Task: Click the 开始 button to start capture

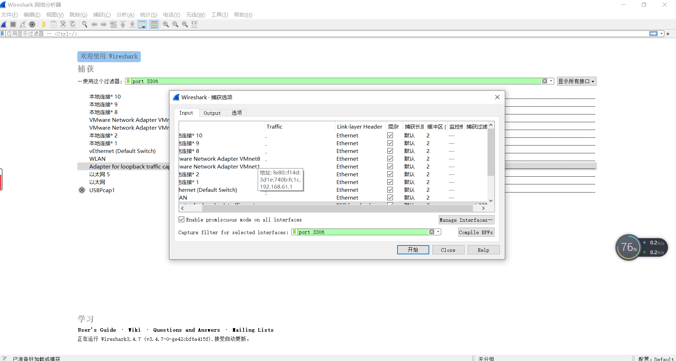Action: (413, 250)
